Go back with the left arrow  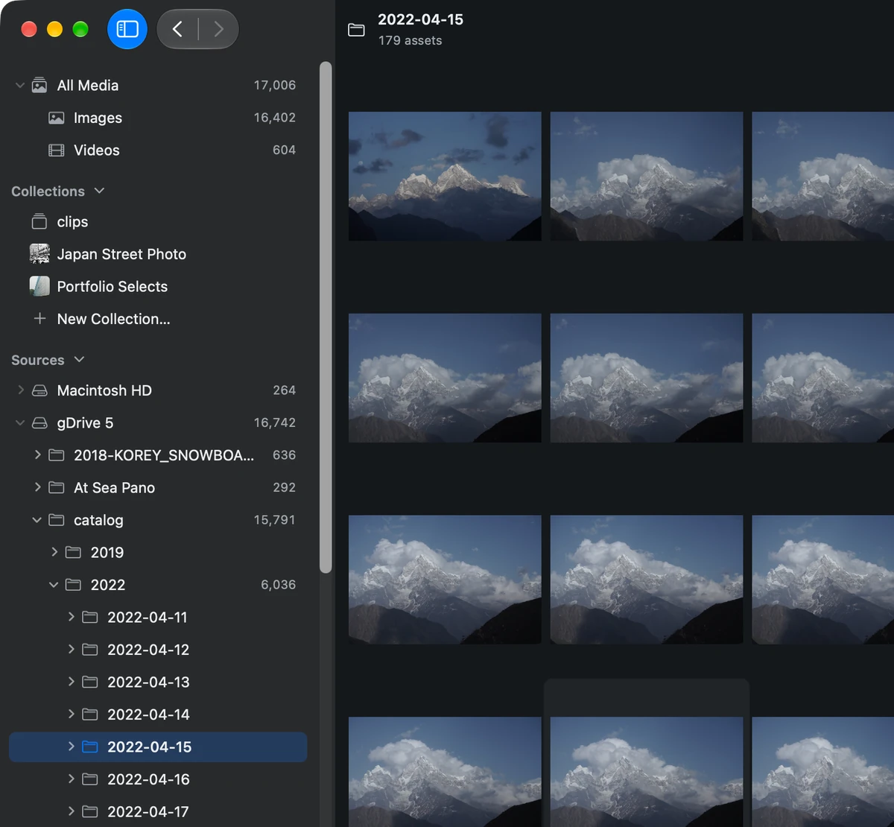pyautogui.click(x=177, y=29)
